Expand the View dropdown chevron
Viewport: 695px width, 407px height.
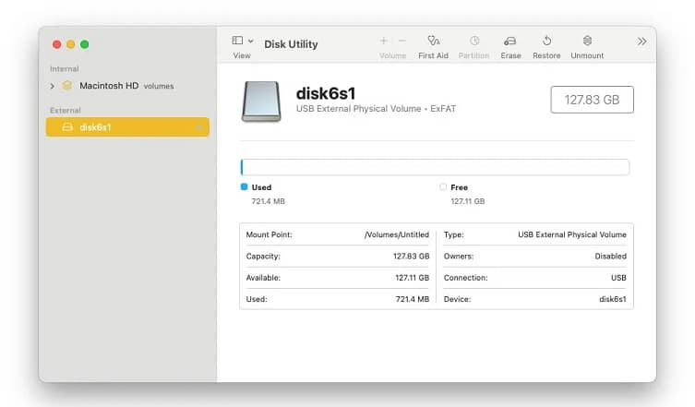(x=250, y=41)
